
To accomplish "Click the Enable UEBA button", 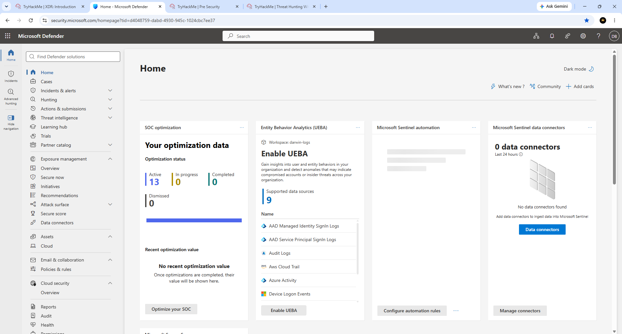I will pyautogui.click(x=284, y=310).
